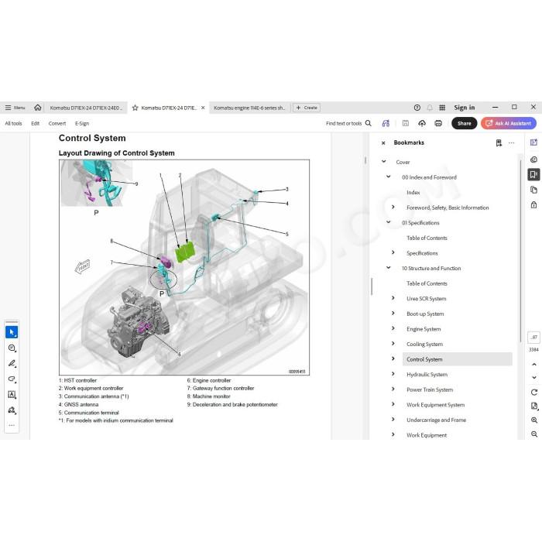This screenshot has width=542, height=542.
Task: Click the add bookmark icon in the Bookmarks header
Action: 499,142
